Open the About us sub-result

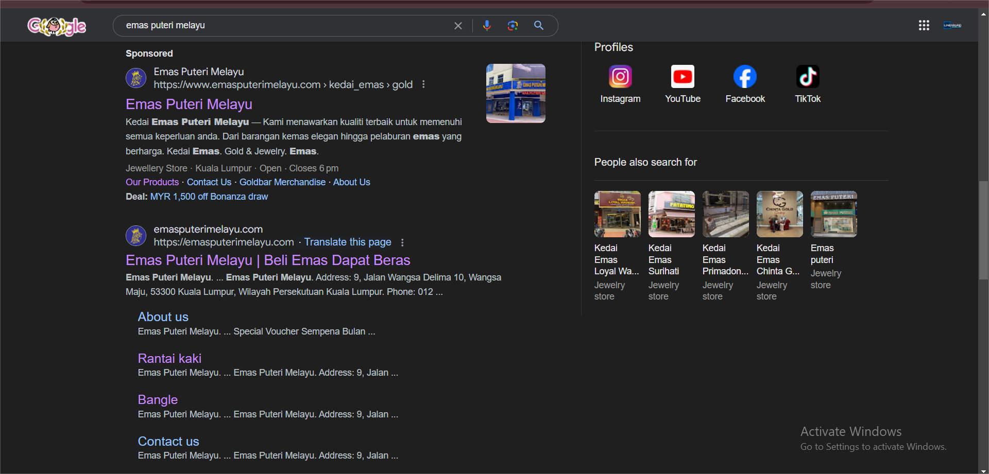[x=163, y=317]
